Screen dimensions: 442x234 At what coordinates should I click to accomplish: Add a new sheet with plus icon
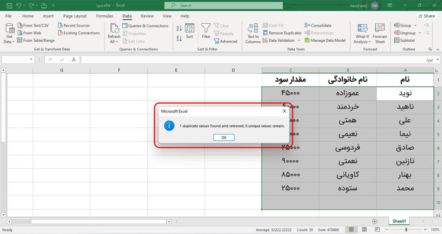(374, 221)
